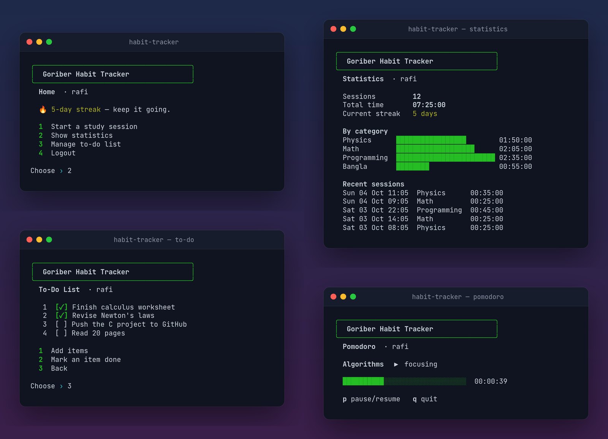Click the play triangle next to Algorithms
608x439 pixels.
(396, 364)
